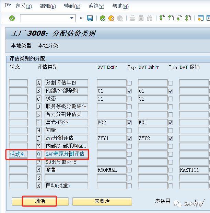Click the 本地类型 button
Viewport: 210px width, 213px height.
21,45
